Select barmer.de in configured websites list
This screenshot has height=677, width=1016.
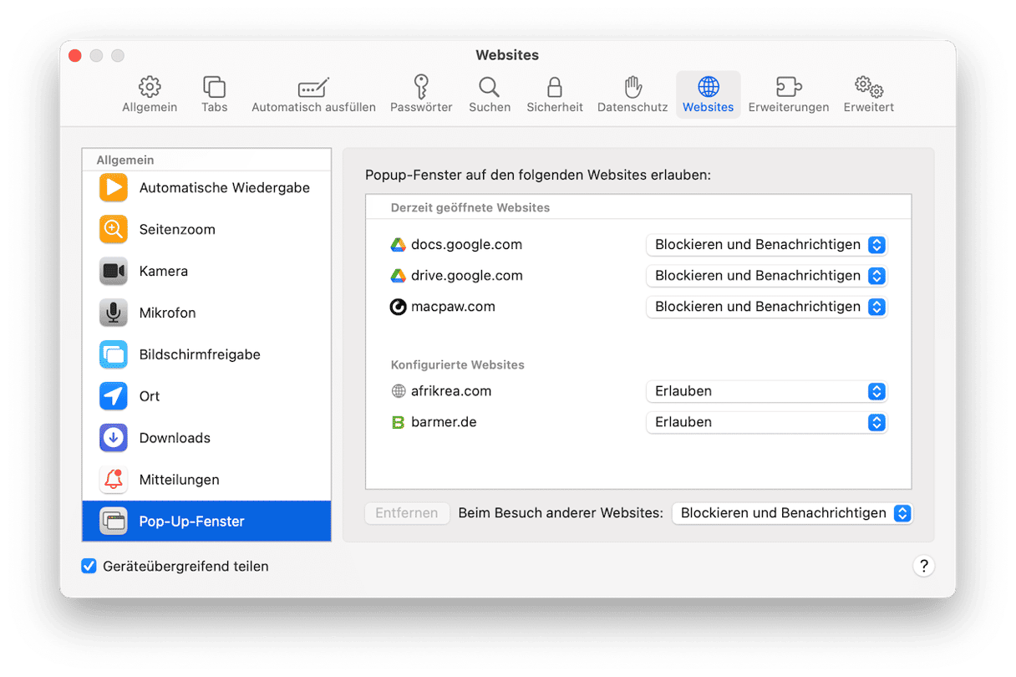[x=444, y=422]
